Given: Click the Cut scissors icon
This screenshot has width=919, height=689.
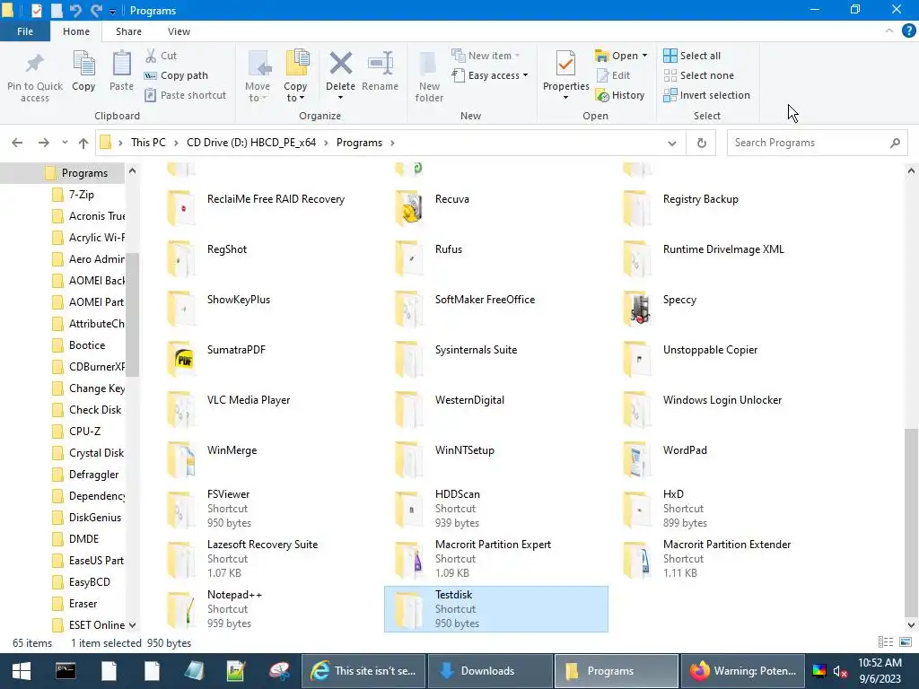Looking at the screenshot, I should 151,56.
